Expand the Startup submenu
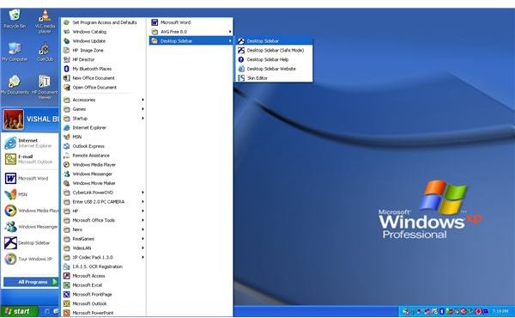Image resolution: width=515 pixels, height=318 pixels. (x=104, y=118)
